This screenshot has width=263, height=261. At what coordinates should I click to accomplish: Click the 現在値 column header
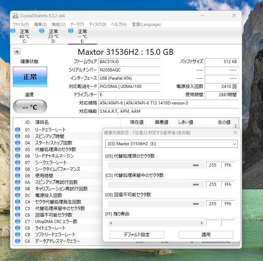tap(133, 122)
